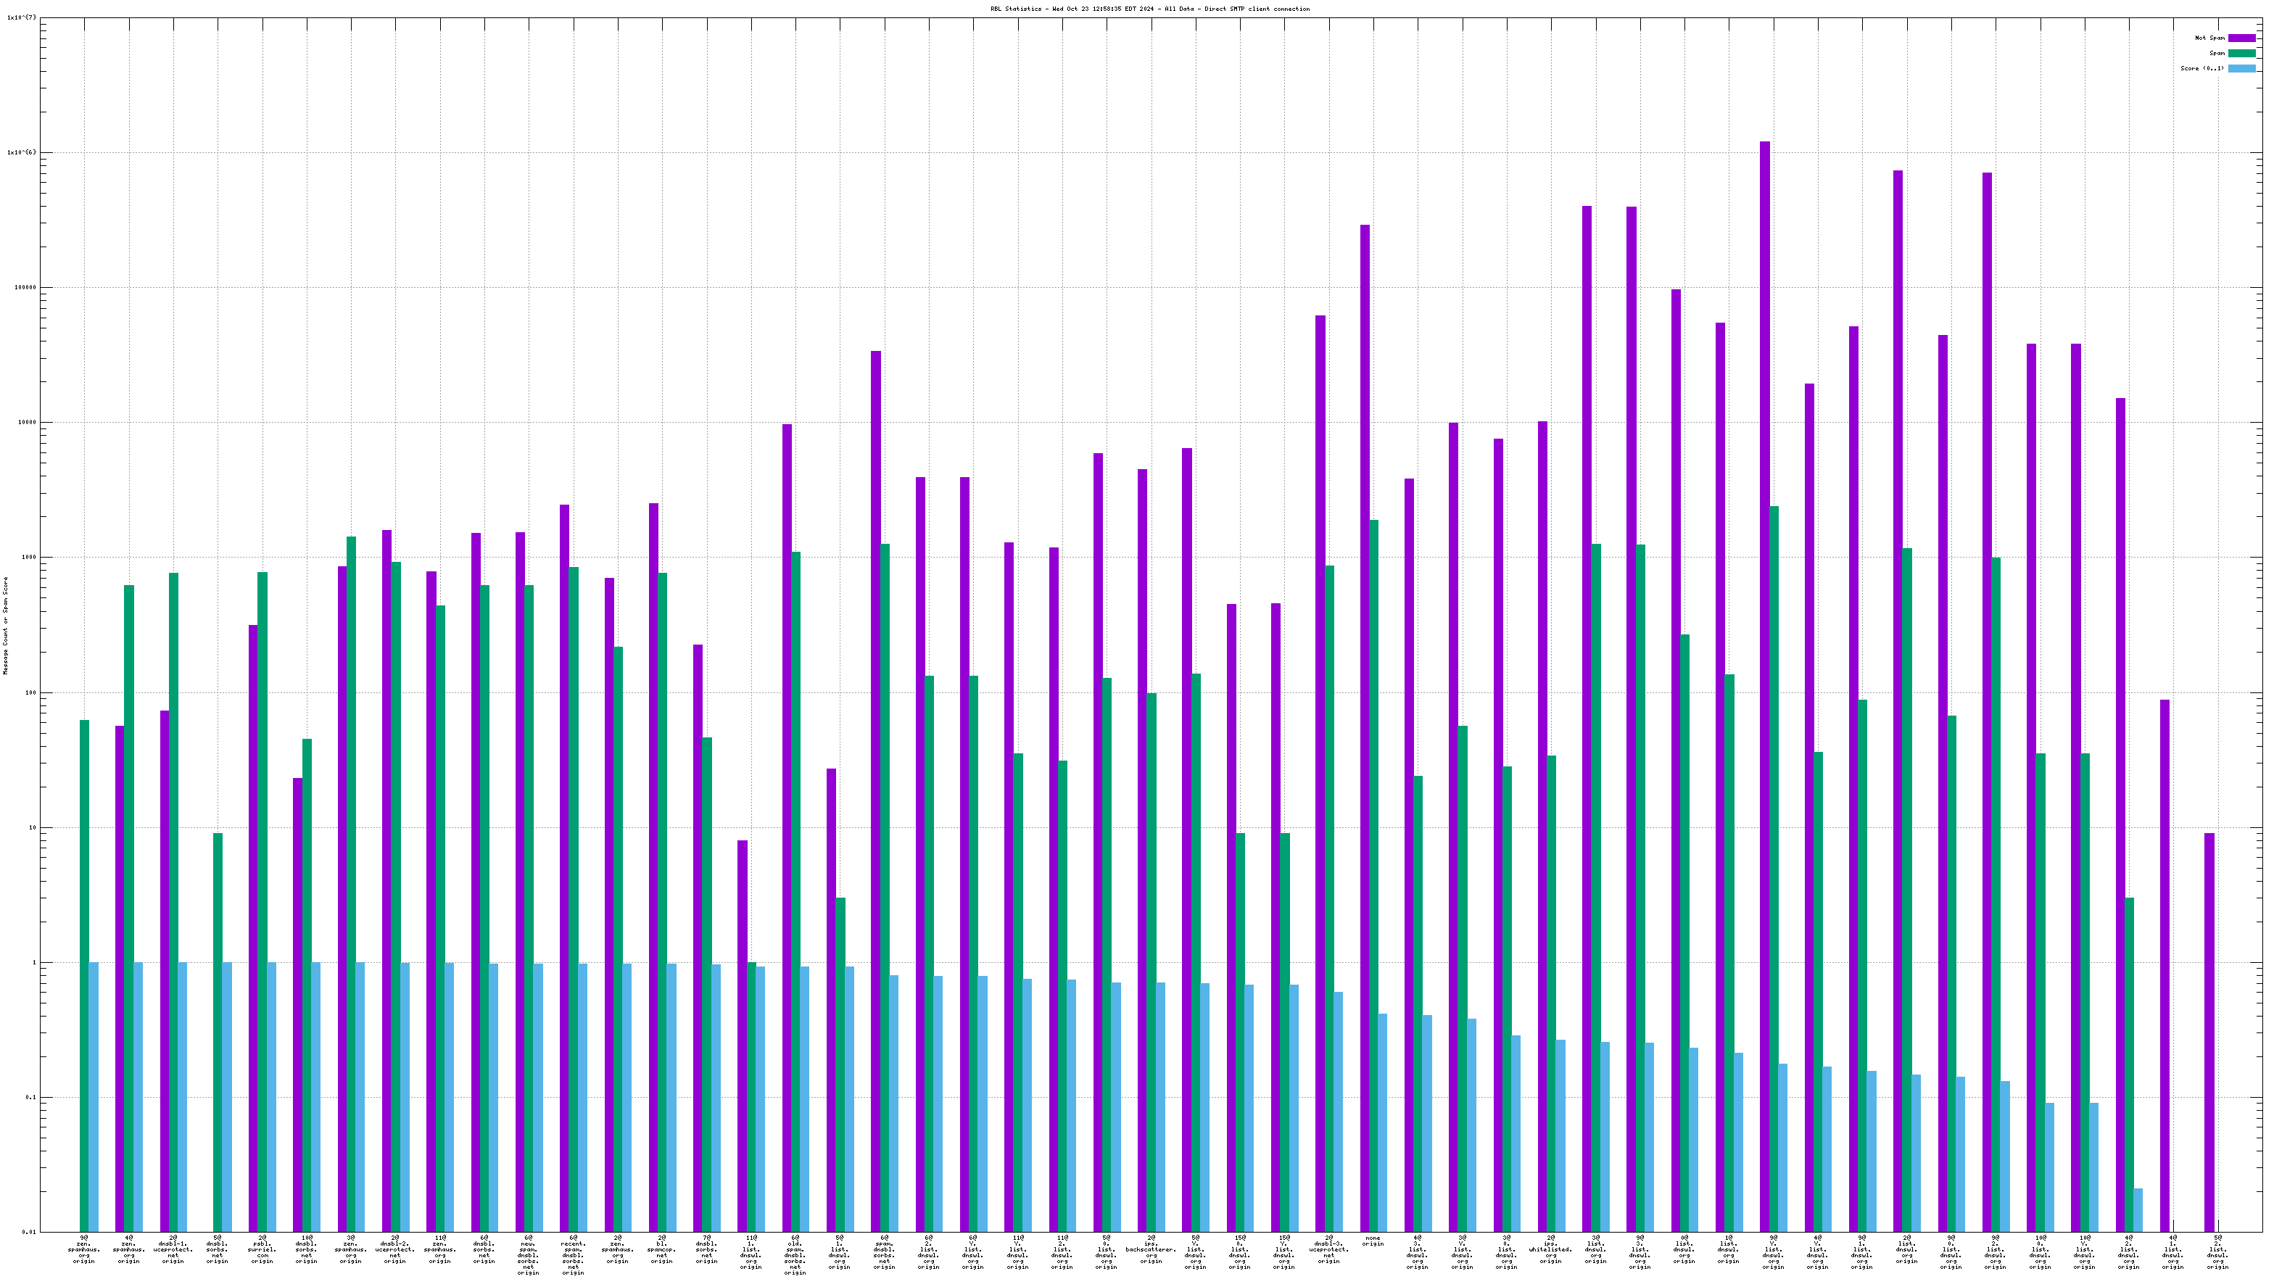Click the Message Count or Spam Score axis label
This screenshot has width=2274, height=1279.
click(5, 625)
